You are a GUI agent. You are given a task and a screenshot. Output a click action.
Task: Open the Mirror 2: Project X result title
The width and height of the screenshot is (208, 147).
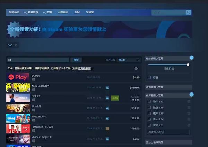[x=42, y=137]
